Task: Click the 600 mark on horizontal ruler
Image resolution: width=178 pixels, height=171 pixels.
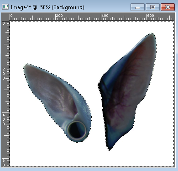Action: [x=151, y=16]
